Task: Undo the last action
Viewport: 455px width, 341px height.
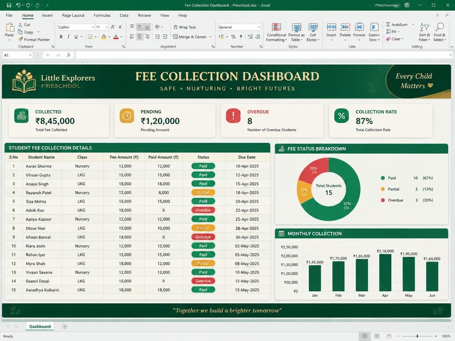Action: 18,5
